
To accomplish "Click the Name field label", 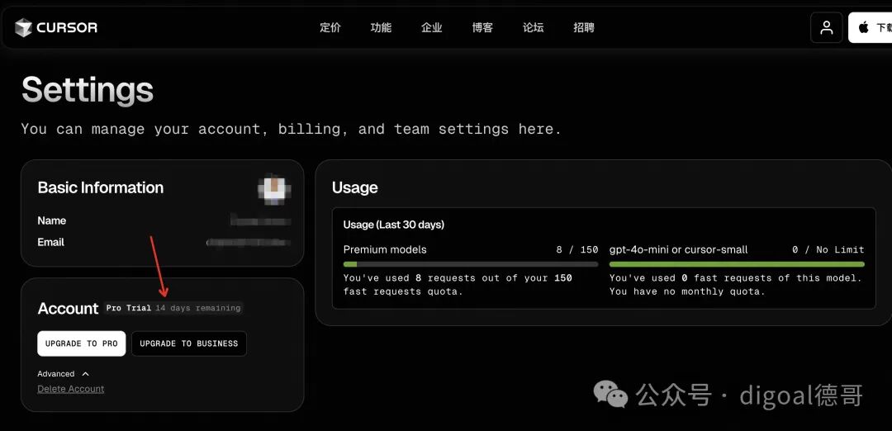I will click(x=52, y=220).
